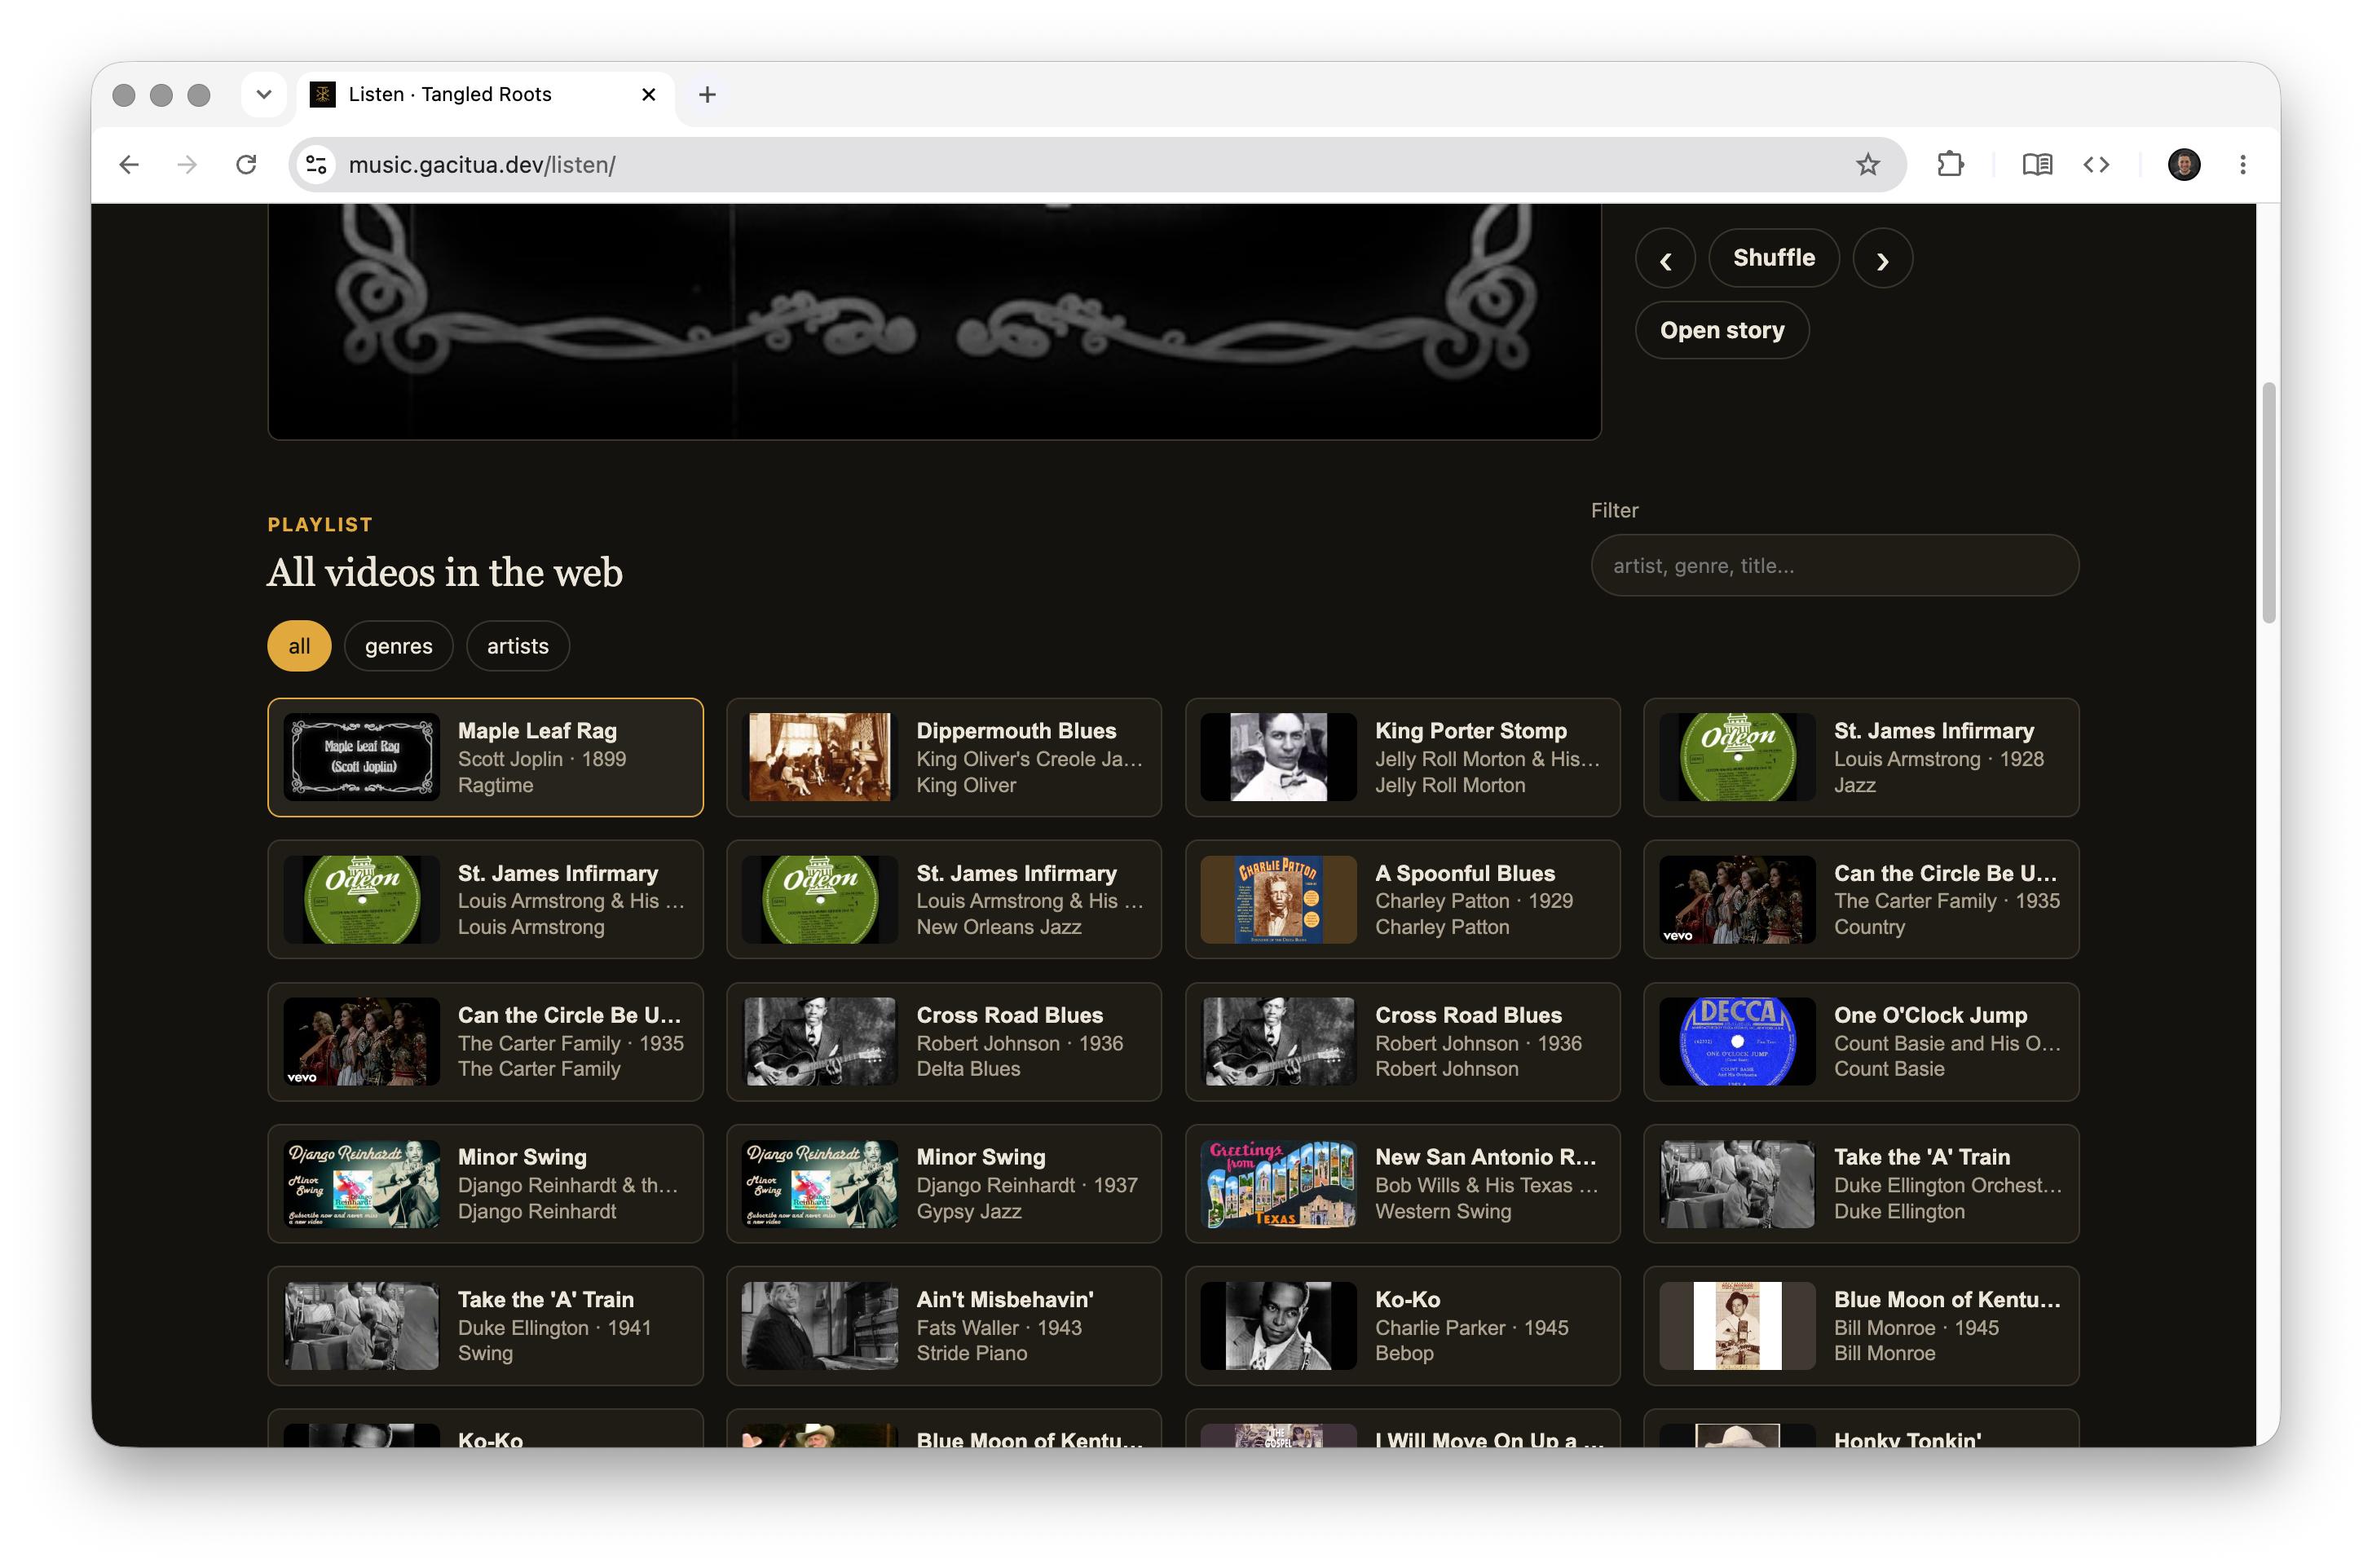Viewport: 2372px width, 1568px height.
Task: Go back with the browser back arrow
Action: [129, 164]
